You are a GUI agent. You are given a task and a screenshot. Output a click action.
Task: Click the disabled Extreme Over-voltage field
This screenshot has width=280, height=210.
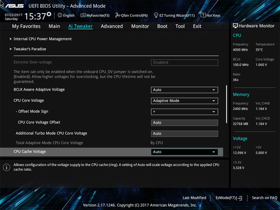coord(184,63)
